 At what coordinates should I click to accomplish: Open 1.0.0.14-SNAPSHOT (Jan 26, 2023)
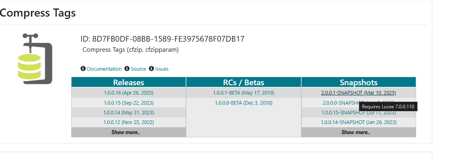(x=358, y=122)
